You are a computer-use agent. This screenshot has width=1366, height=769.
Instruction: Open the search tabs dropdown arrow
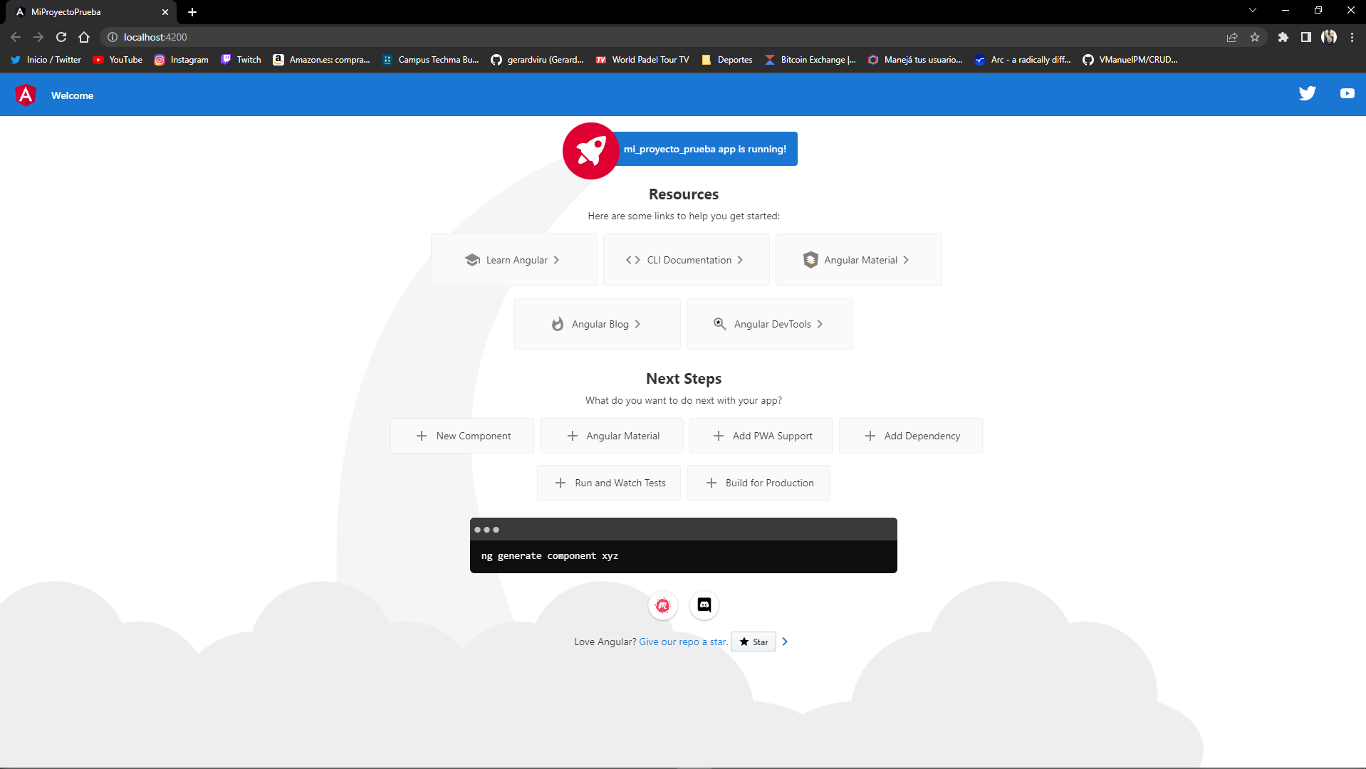click(1252, 10)
